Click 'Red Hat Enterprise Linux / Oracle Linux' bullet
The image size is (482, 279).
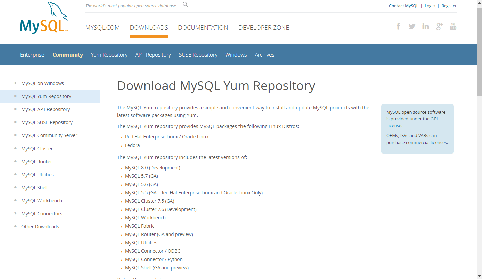[167, 137]
